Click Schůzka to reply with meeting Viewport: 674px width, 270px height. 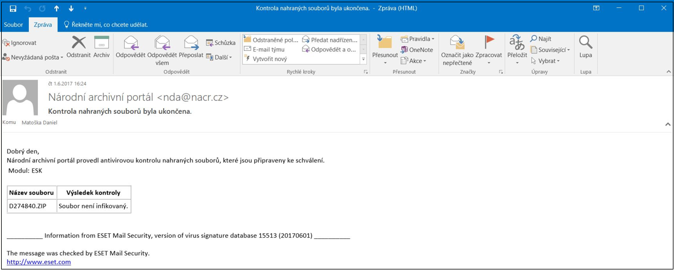pyautogui.click(x=221, y=42)
